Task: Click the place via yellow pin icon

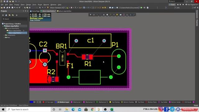Action: [x=117, y=15]
